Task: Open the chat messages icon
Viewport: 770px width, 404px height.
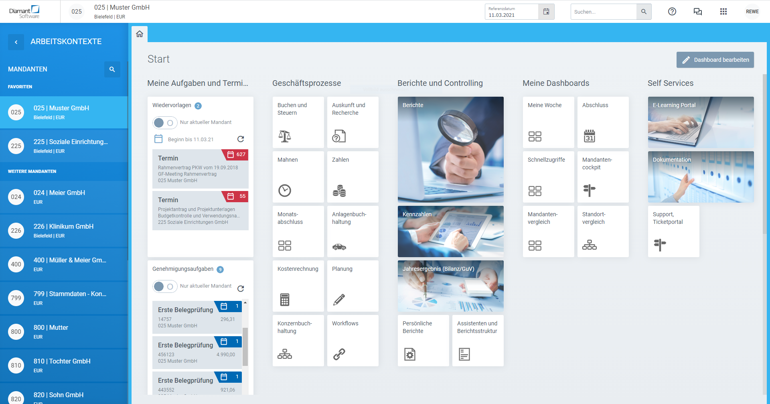Action: [698, 12]
